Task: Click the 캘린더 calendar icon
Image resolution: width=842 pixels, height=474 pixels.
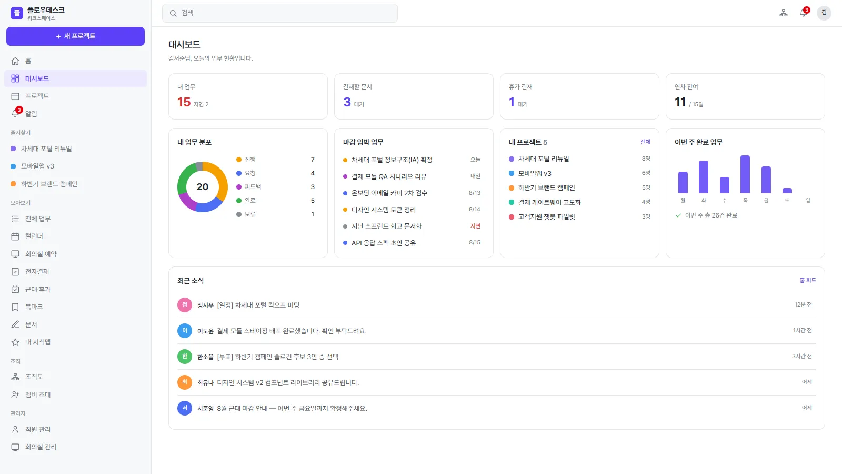Action: coord(15,236)
